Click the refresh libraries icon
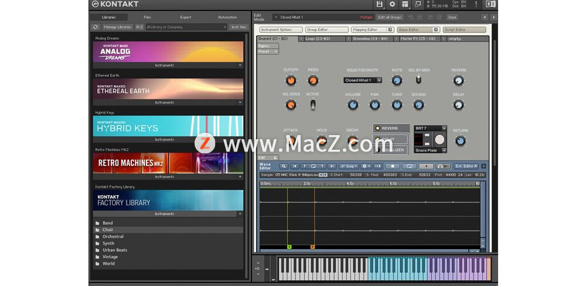The width and height of the screenshot is (586, 286). [x=96, y=27]
